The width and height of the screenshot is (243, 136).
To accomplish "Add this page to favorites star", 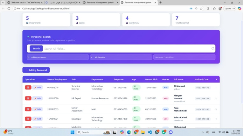I will pyautogui.click(x=201, y=9).
